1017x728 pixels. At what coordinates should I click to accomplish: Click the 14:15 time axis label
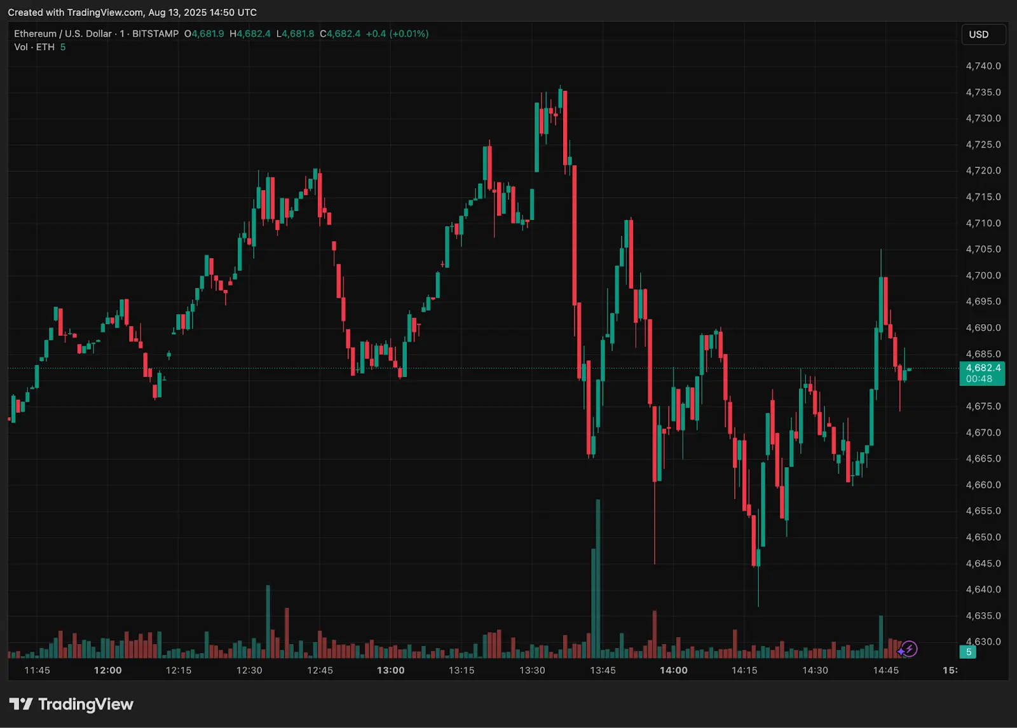(744, 670)
